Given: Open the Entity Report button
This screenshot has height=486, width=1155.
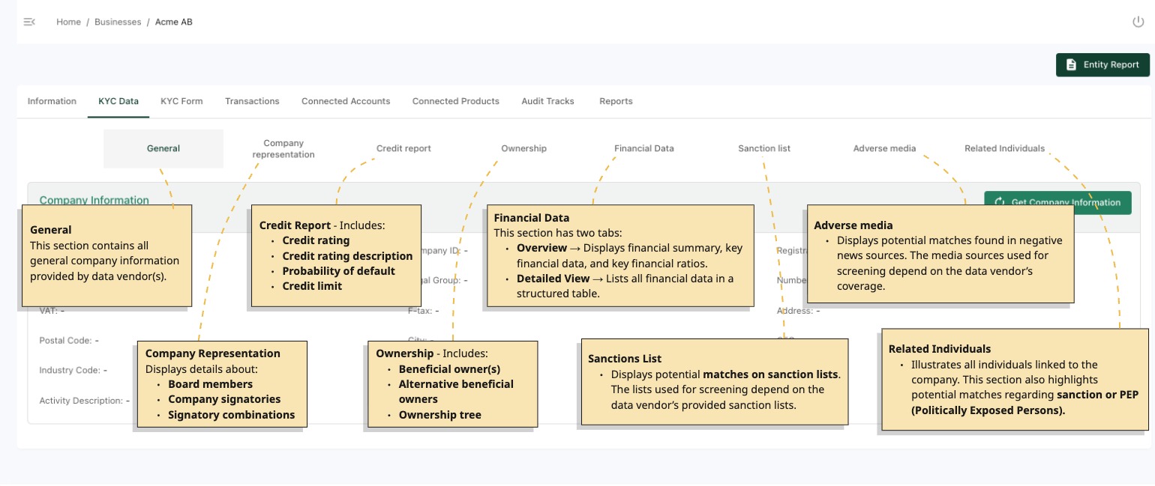Looking at the screenshot, I should 1102,65.
